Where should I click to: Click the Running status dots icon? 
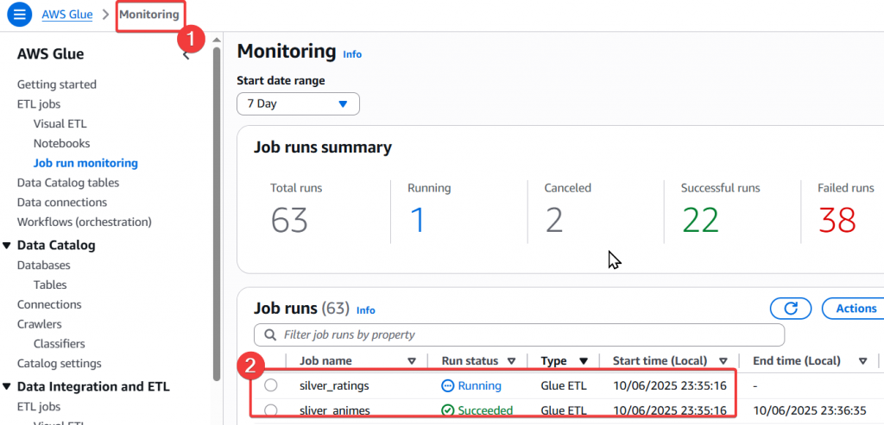coord(448,385)
